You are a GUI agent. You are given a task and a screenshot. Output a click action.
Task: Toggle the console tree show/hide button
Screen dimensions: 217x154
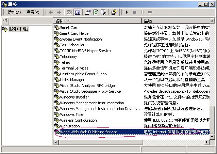(77, 12)
